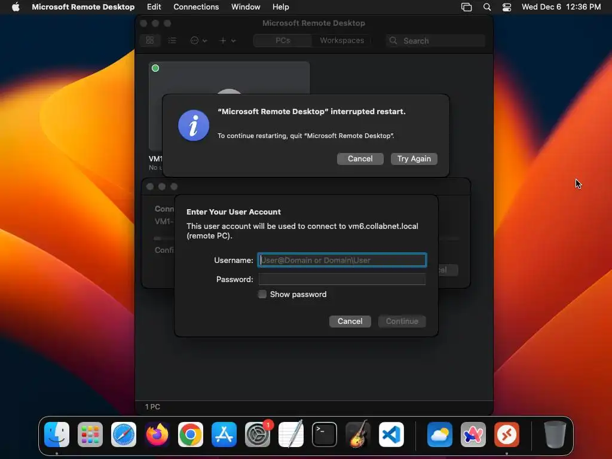Screen dimensions: 612x459
Task: Click Continue in user account dialog
Action: coord(402,321)
